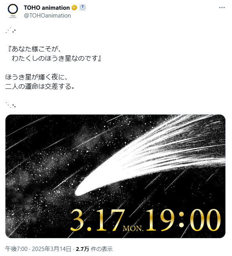Open the @TOHOanimation handle link
Image resolution: width=232 pixels, height=256 pixels.
pos(48,16)
